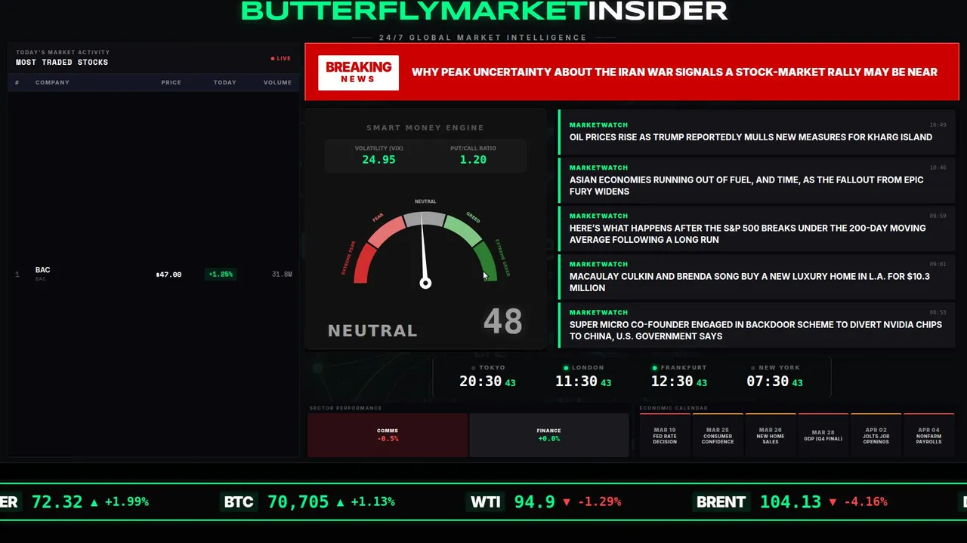This screenshot has width=967, height=543.
Task: Click the large NEUTRAL sentiment label
Action: point(372,330)
